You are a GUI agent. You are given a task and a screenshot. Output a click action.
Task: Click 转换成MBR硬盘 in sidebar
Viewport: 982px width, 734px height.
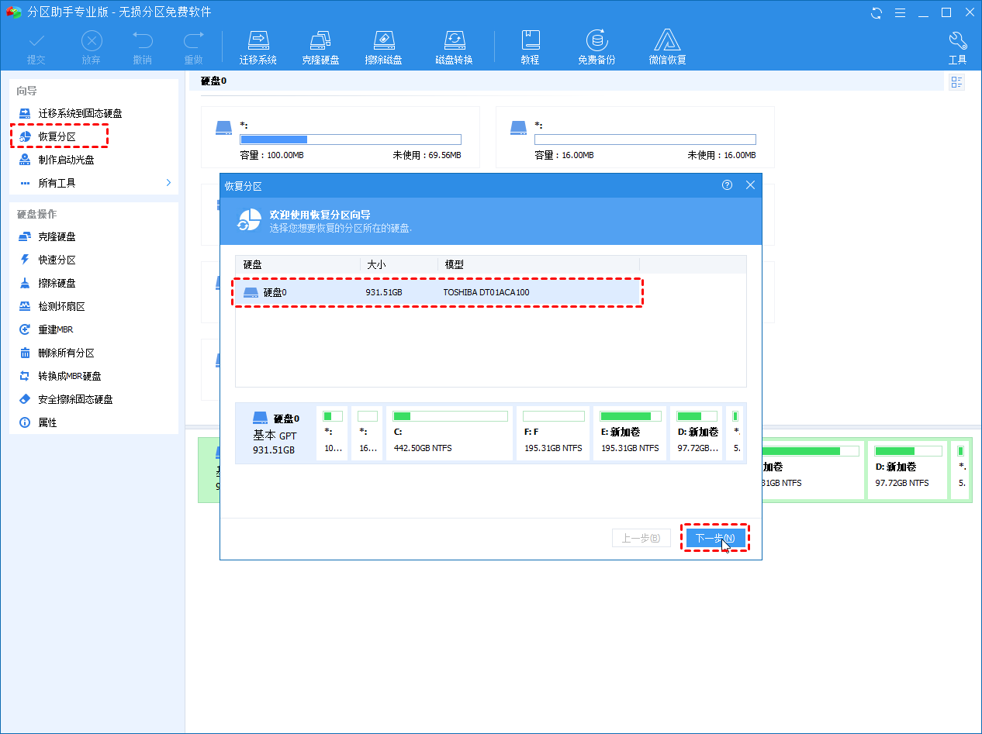click(69, 376)
